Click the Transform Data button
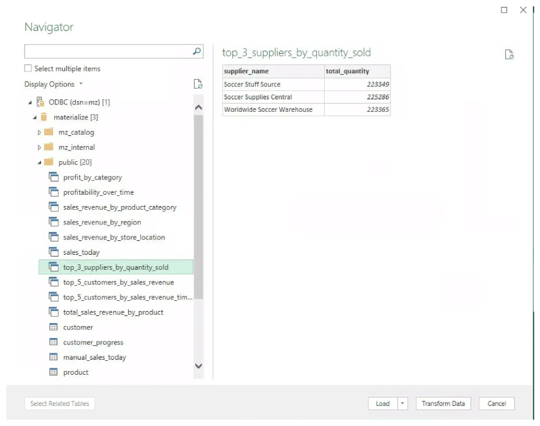This screenshot has width=540, height=426. [443, 403]
